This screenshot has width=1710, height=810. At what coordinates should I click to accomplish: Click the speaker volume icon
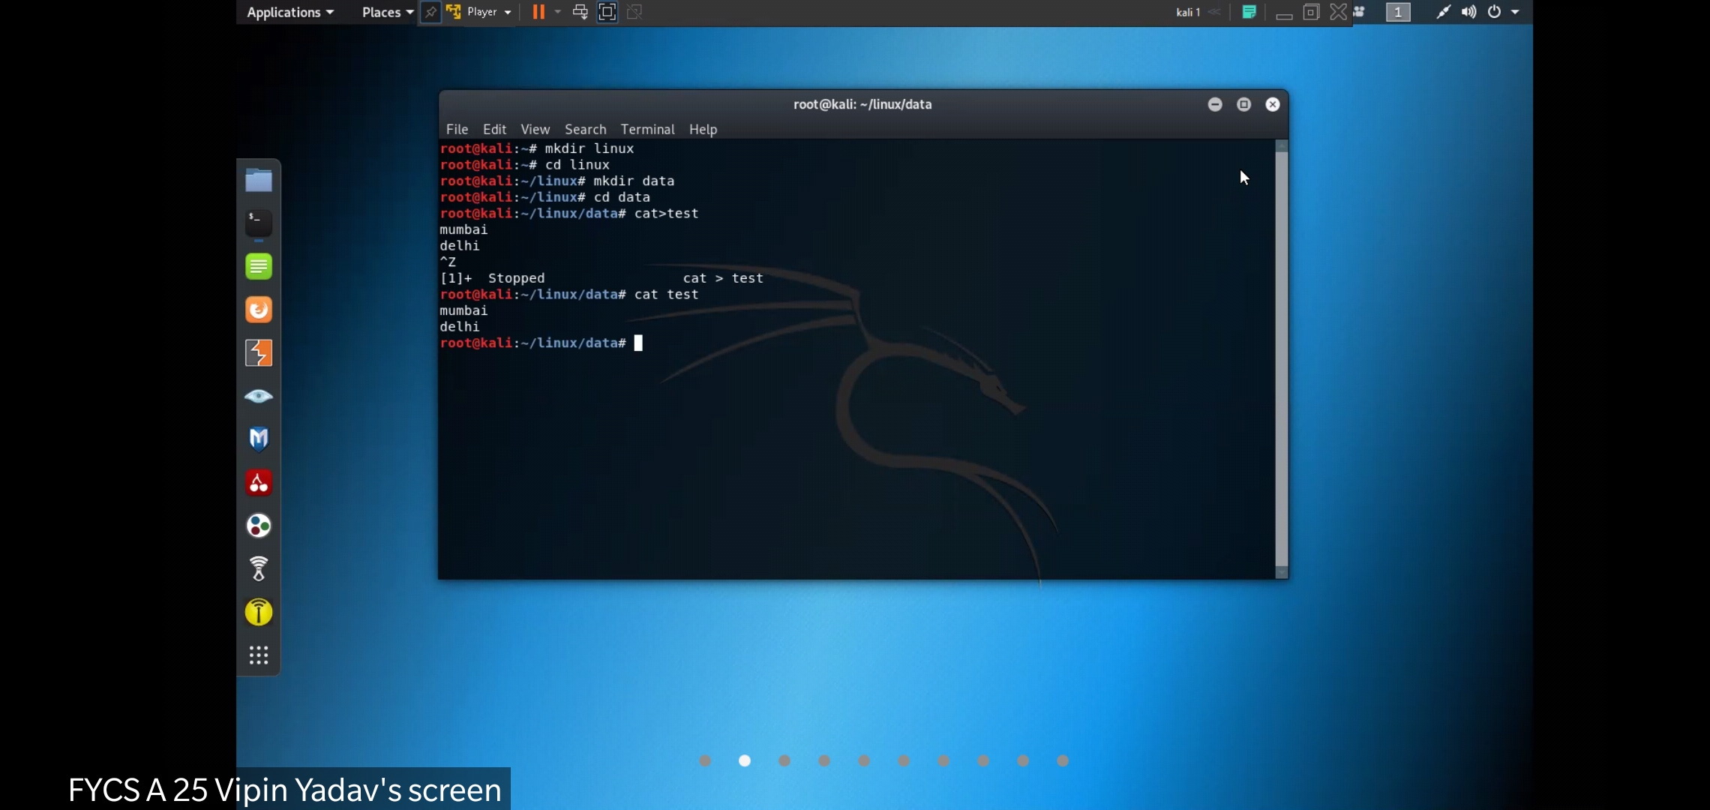coord(1468,12)
